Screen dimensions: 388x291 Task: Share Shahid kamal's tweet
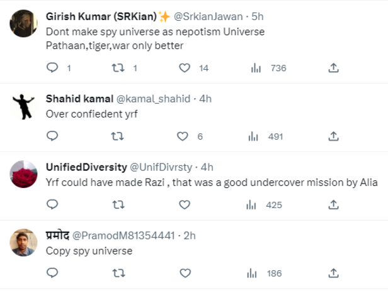334,136
